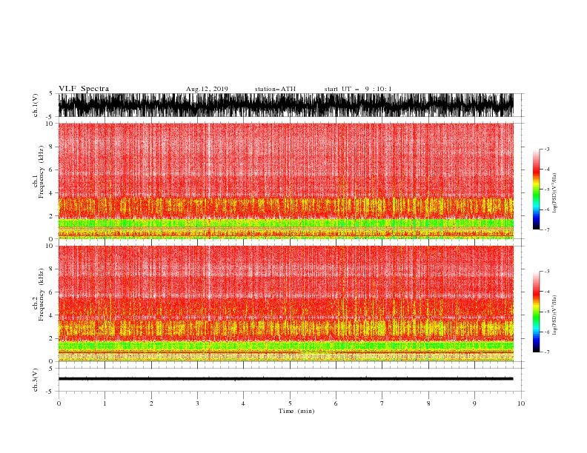This screenshot has width=587, height=453.
Task: Click the ch.2 'Frequency (kHz)' axis label
Action: coord(42,295)
